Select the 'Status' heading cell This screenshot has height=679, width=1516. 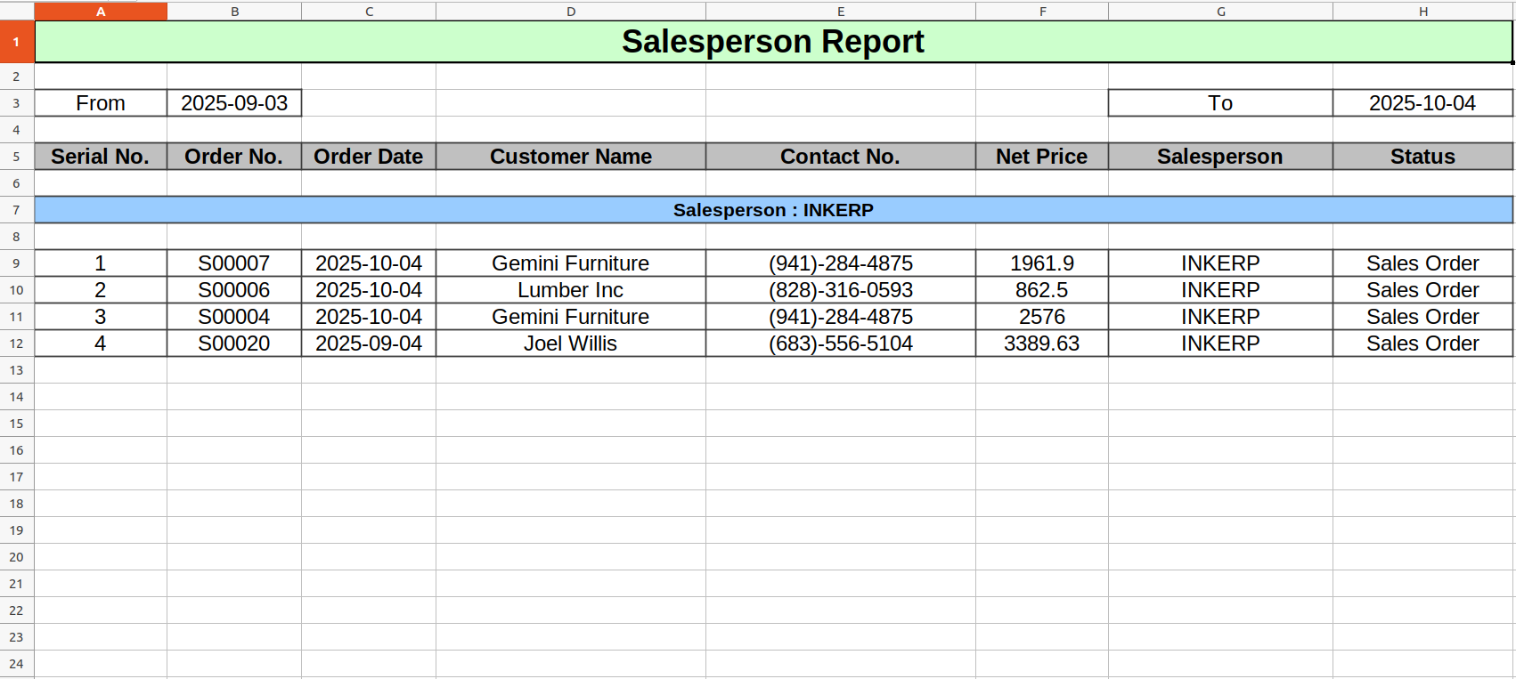click(1423, 157)
